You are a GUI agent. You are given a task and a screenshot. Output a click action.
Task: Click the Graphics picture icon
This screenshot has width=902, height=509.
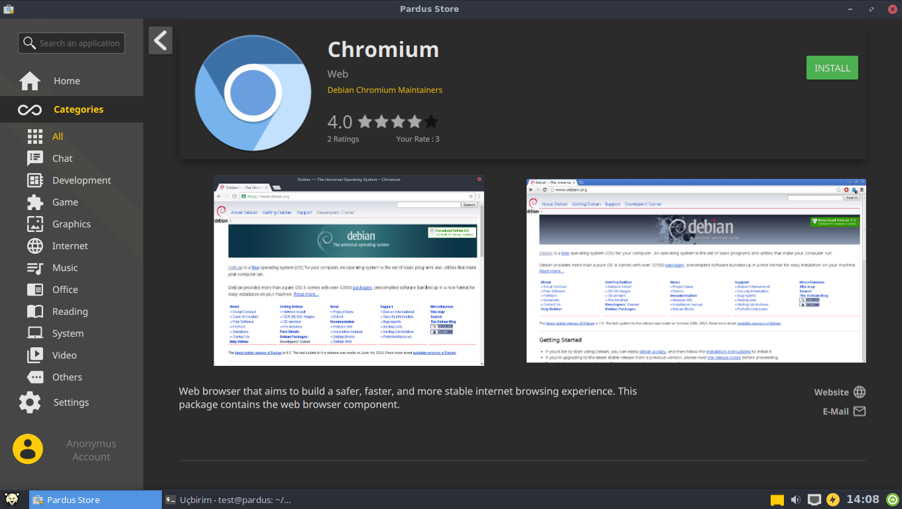click(35, 224)
